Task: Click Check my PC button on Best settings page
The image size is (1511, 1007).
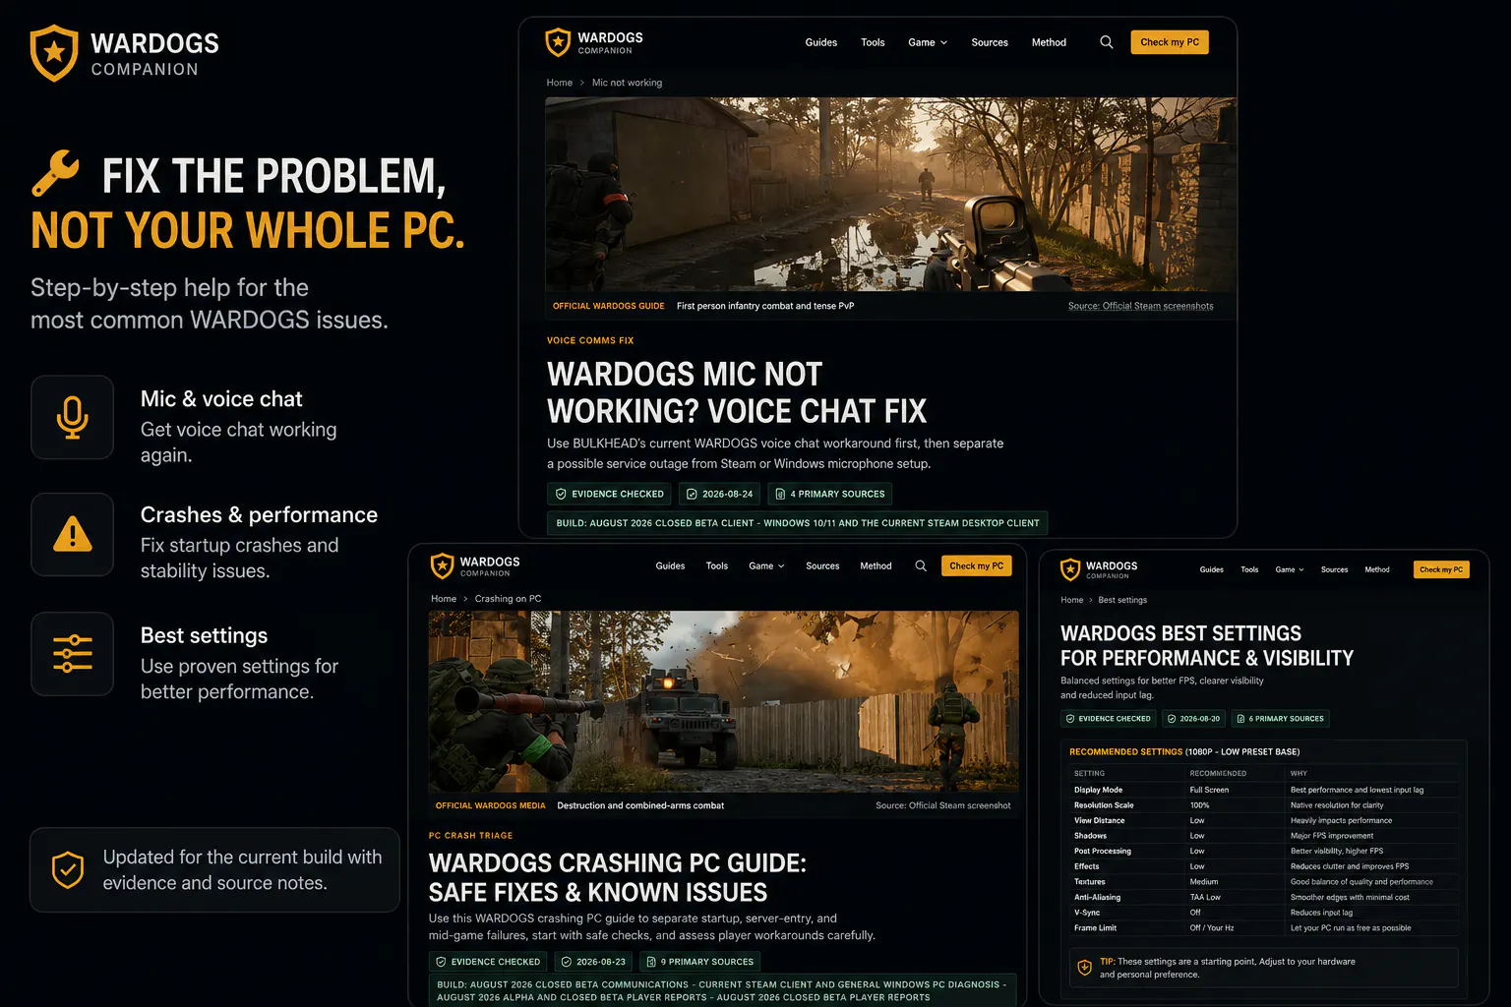Action: (1441, 569)
